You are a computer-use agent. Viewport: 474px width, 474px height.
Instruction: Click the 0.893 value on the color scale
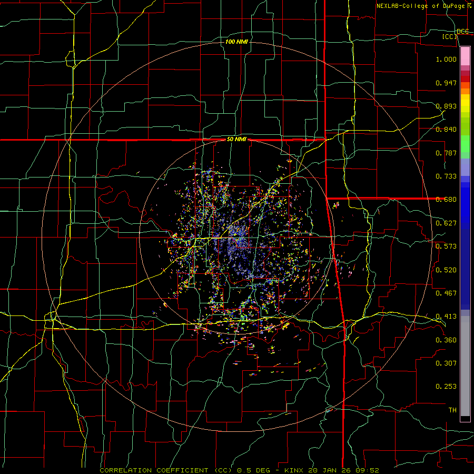coord(446,106)
